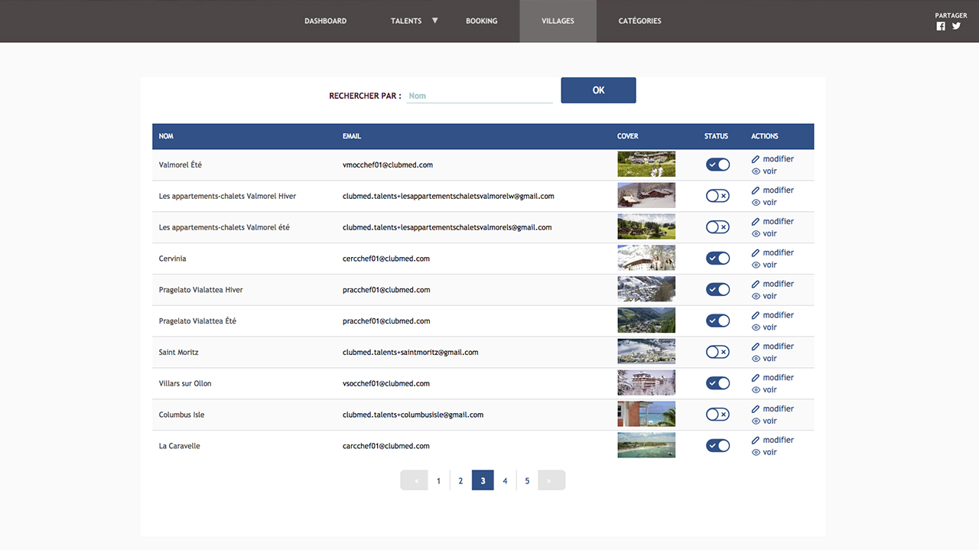Click the eye icon for Saint Moritz
The width and height of the screenshot is (979, 550).
click(756, 360)
